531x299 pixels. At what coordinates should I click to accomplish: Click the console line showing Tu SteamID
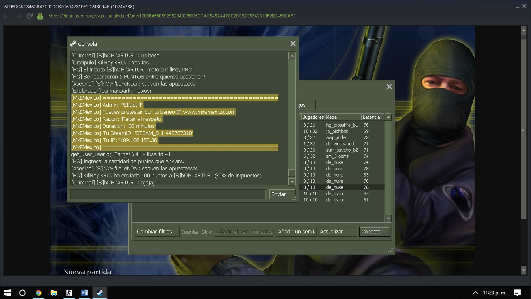click(x=132, y=133)
